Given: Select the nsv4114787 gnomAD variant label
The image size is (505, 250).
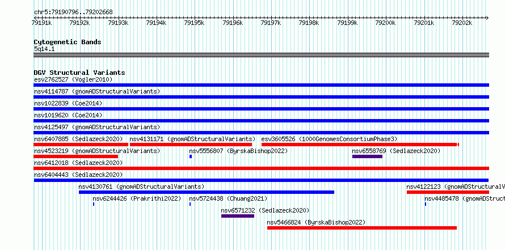Looking at the screenshot, I should (97, 91).
